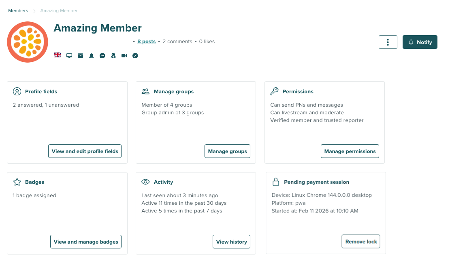Select the Permissions key icon
Screen dimensions: 450x265
(275, 91)
